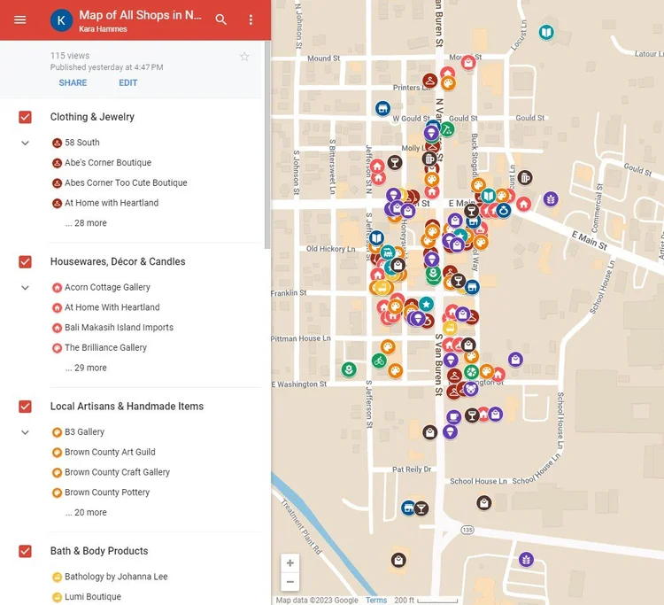Select Bathology by Johanna Lee
664x605 pixels.
point(116,577)
